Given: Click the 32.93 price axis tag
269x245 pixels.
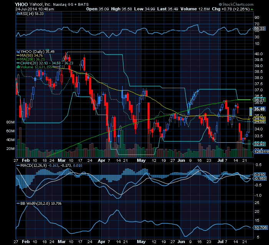Looking at the screenshot, I should pos(259,144).
